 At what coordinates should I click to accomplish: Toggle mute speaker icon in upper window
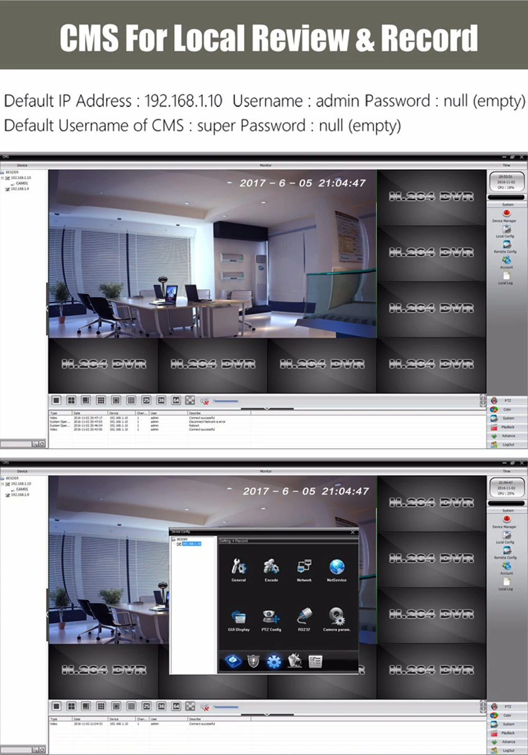pyautogui.click(x=205, y=401)
